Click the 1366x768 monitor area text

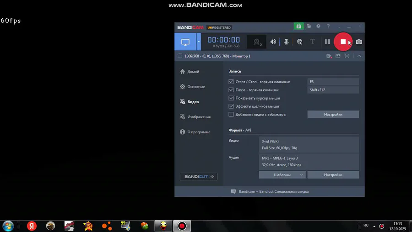[217, 56]
